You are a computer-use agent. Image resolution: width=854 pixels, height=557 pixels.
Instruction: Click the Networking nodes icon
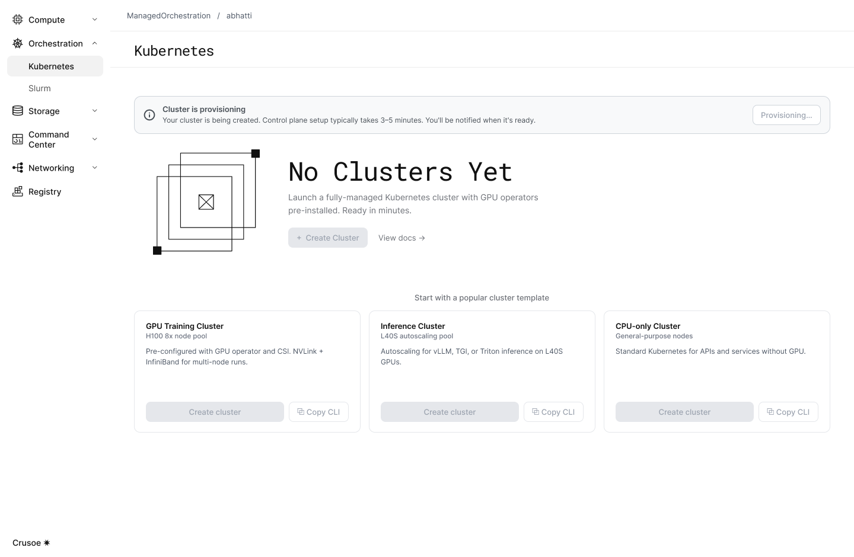click(x=18, y=168)
